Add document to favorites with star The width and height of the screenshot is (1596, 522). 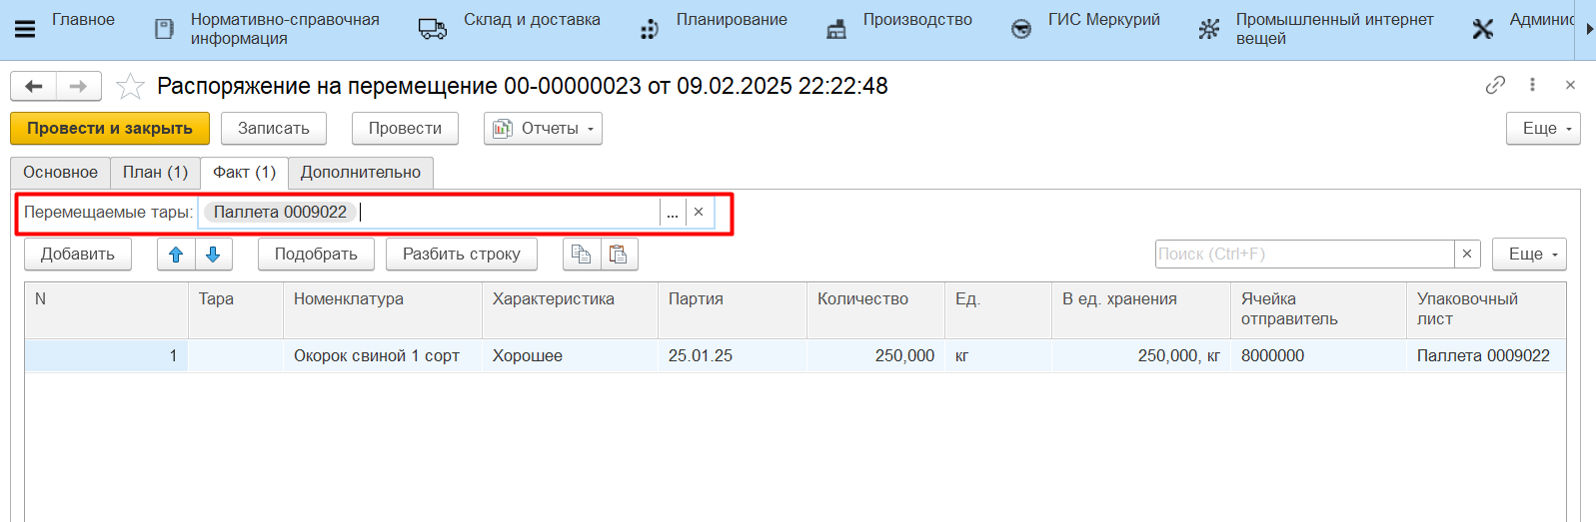(x=130, y=87)
